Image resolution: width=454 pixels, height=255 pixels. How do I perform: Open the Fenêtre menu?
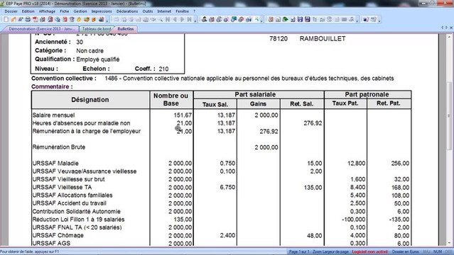[x=182, y=11]
